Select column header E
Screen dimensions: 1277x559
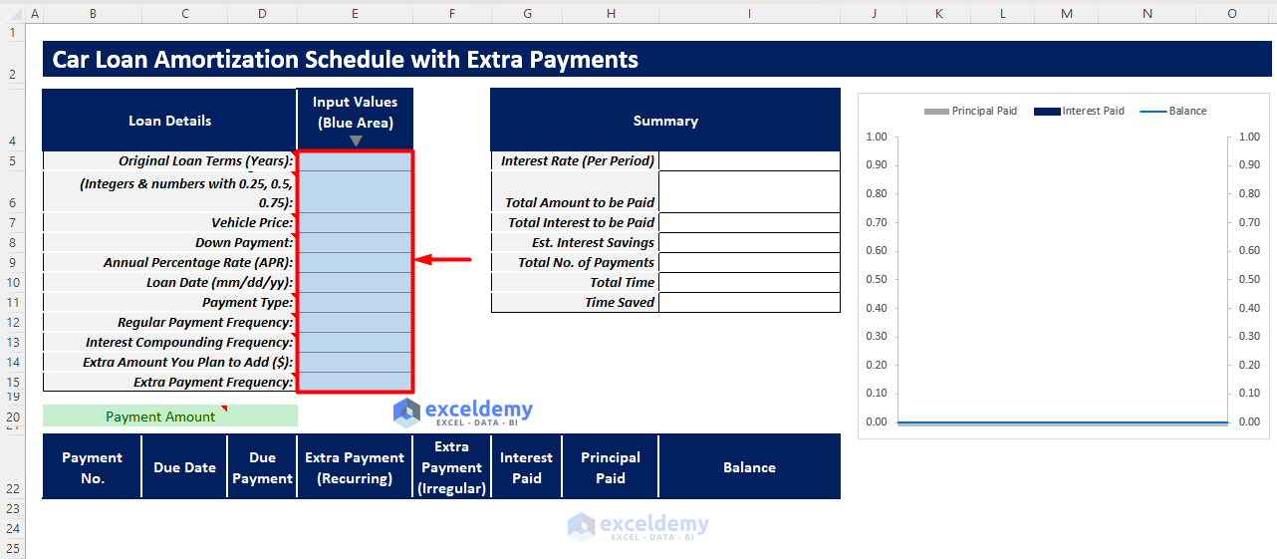pos(355,14)
